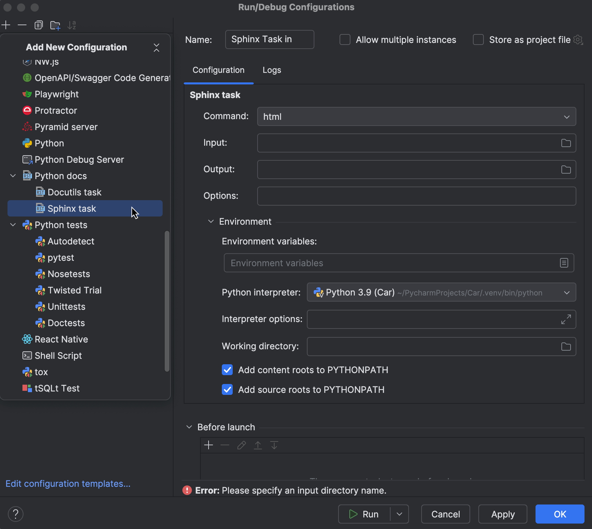Apply the configuration changes

pyautogui.click(x=502, y=514)
